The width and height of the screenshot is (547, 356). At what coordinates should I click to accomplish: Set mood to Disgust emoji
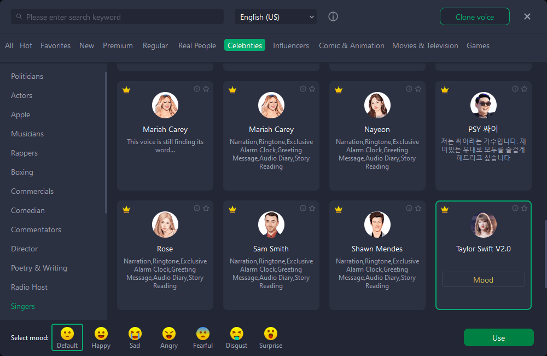point(236,337)
